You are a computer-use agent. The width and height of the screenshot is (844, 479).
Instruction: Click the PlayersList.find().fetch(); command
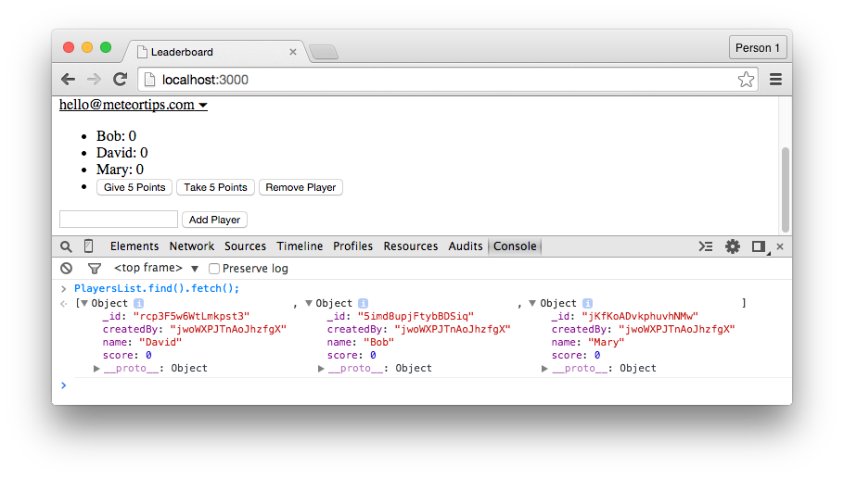157,288
